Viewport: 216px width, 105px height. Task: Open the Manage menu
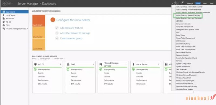190,3
